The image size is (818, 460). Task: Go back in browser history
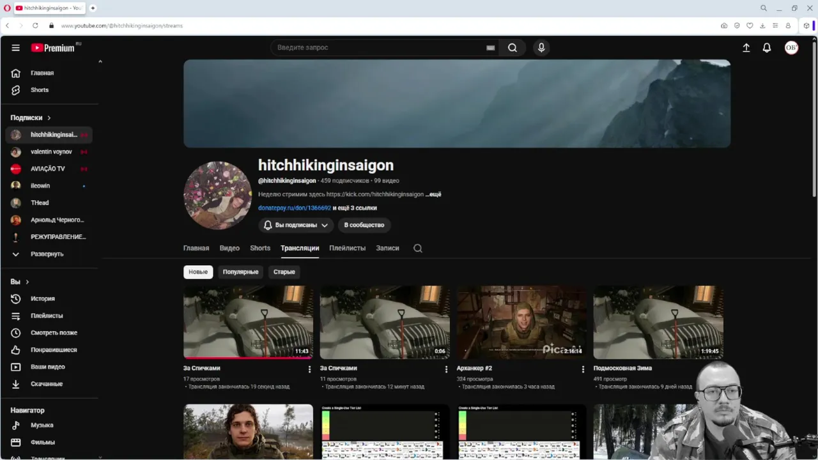[x=8, y=26]
